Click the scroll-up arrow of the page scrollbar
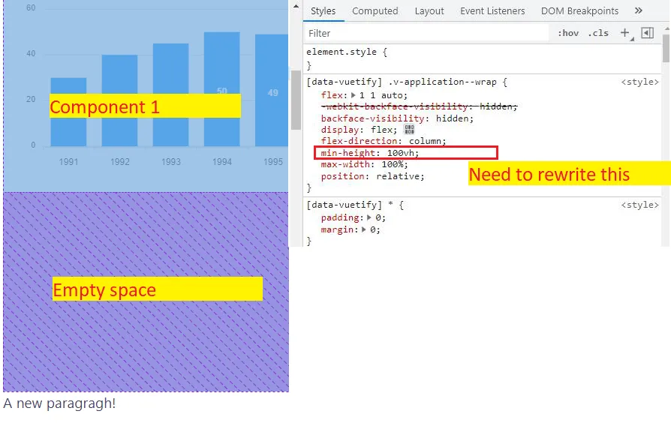Viewport: 671px width, 429px height. [x=296, y=6]
